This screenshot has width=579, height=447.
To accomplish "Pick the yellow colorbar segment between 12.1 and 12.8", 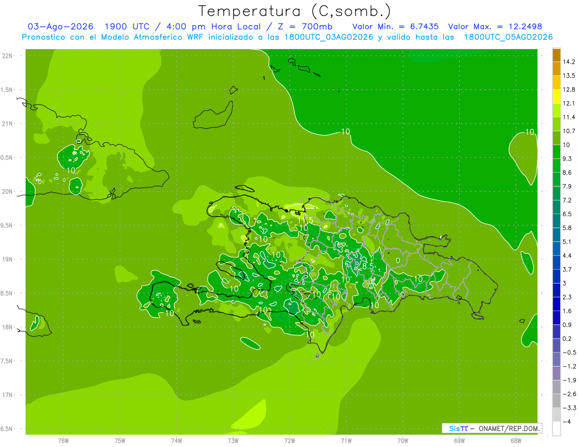I will [556, 96].
